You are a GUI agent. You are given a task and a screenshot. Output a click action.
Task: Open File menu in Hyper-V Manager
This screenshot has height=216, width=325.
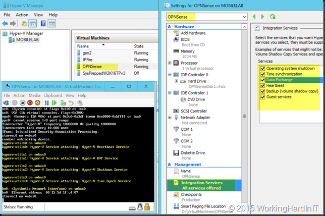pos(7,15)
